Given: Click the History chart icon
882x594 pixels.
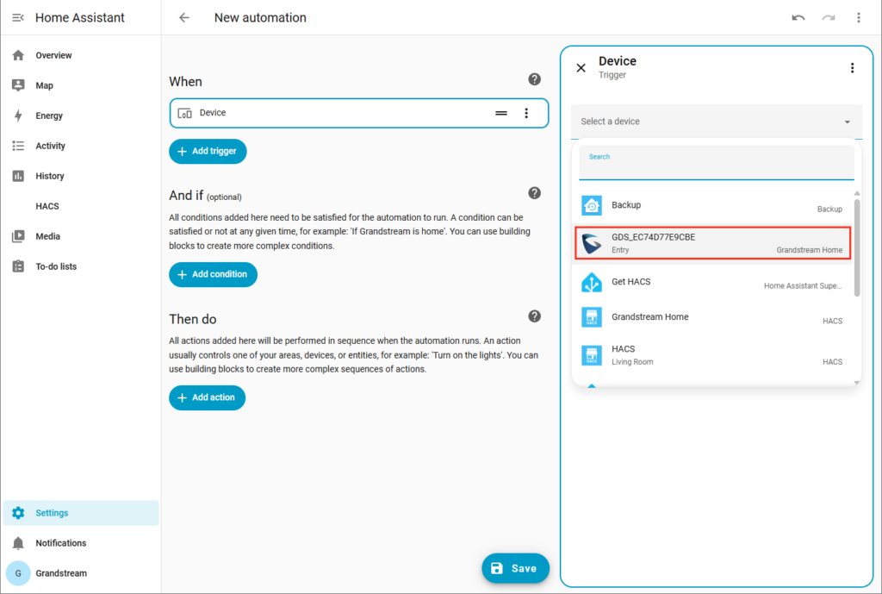Looking at the screenshot, I should tap(18, 176).
